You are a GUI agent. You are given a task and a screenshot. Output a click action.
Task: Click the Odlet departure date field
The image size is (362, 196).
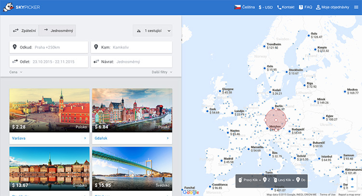click(48, 62)
